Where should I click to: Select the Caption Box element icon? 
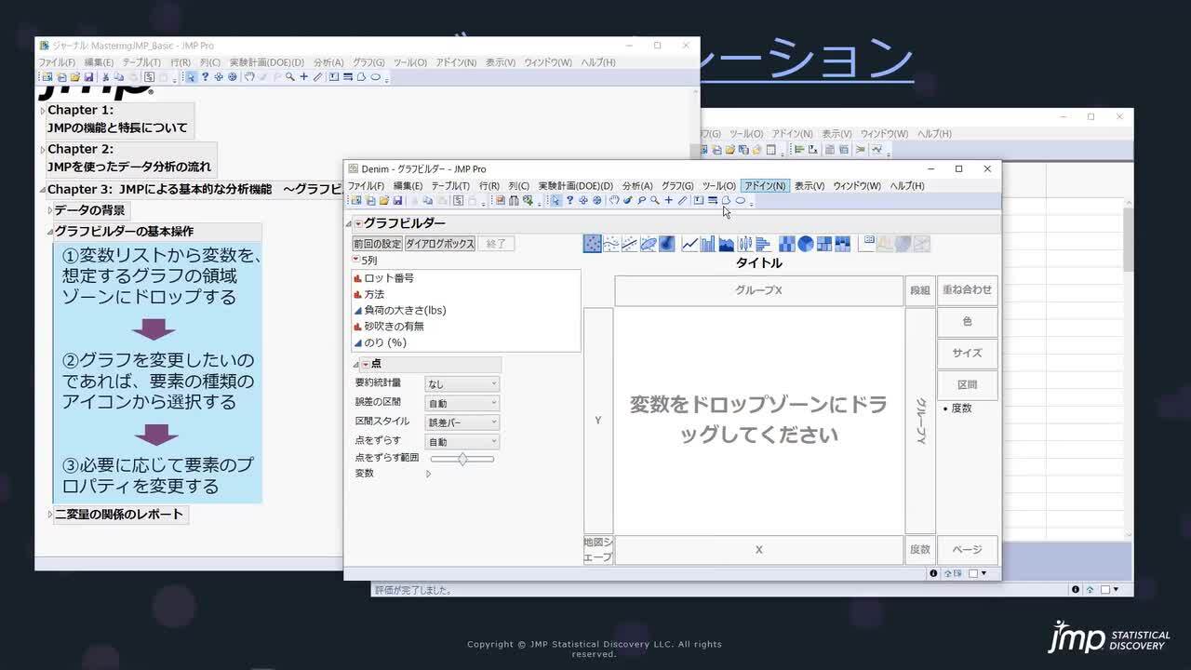[x=867, y=244]
